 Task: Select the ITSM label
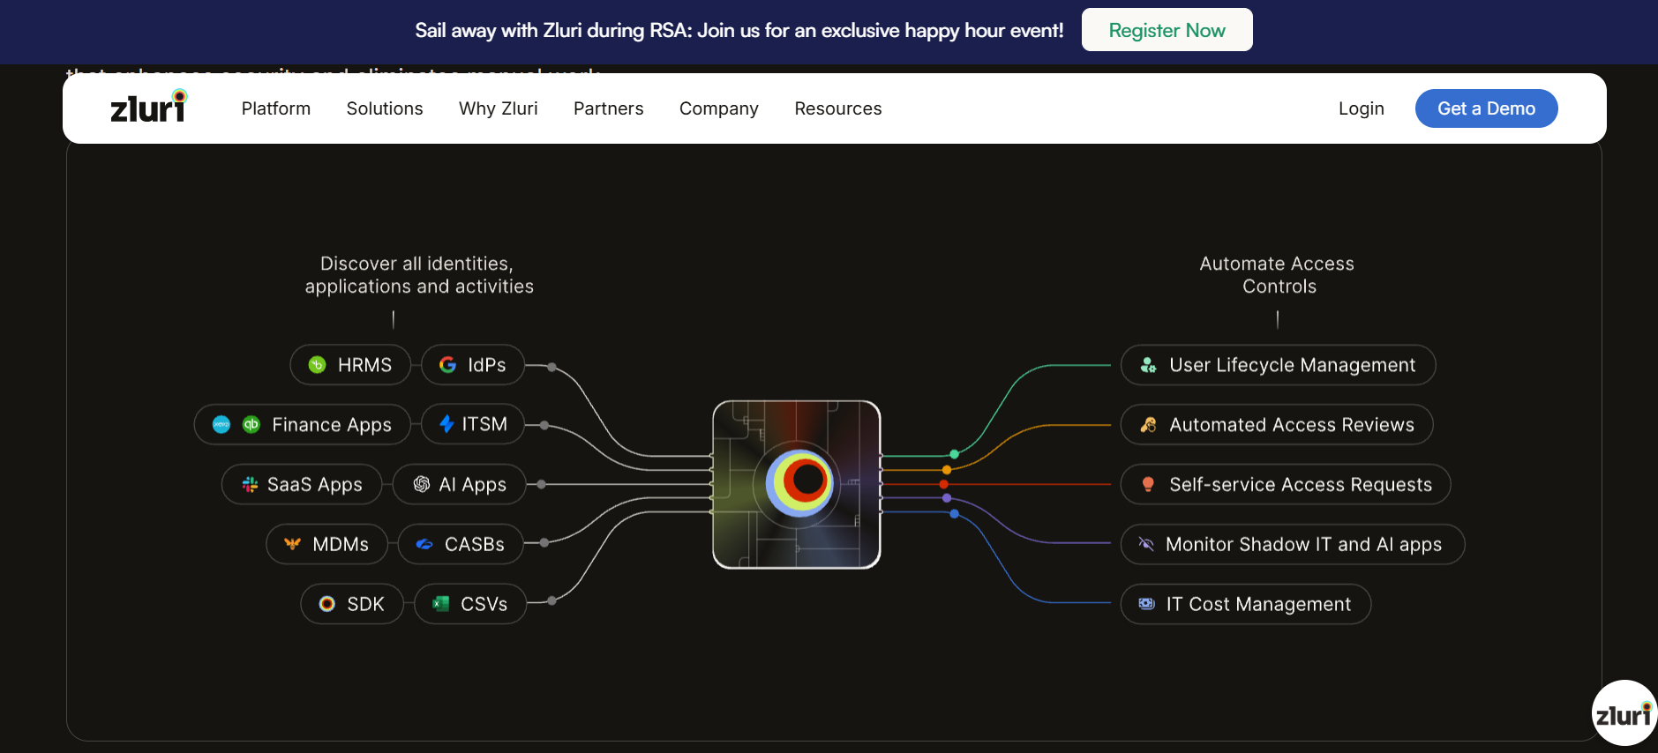pos(484,424)
